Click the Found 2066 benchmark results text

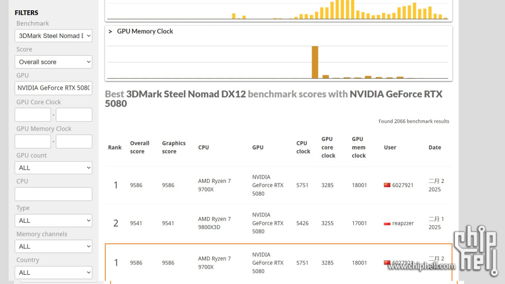point(414,121)
